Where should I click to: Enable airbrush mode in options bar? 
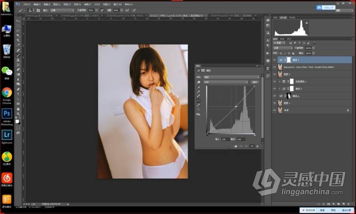[x=127, y=11]
